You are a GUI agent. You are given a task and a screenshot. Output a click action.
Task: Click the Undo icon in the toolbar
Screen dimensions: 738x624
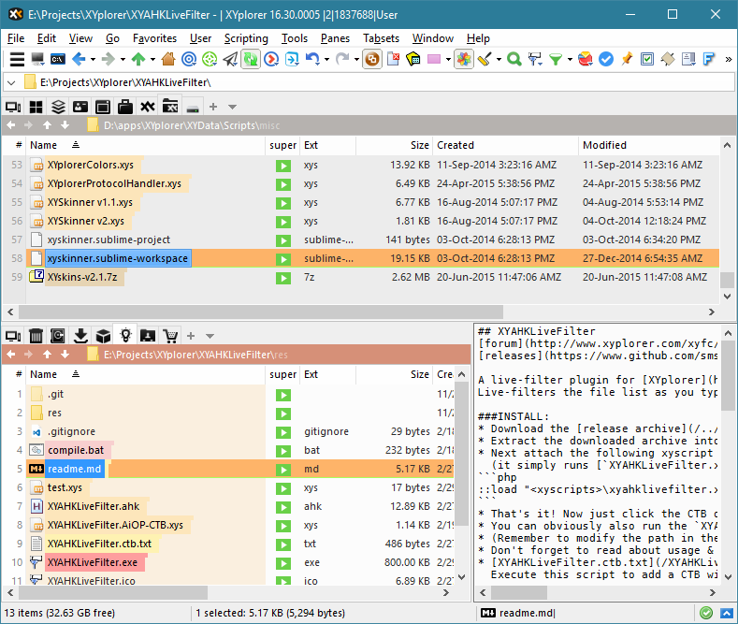[311, 59]
